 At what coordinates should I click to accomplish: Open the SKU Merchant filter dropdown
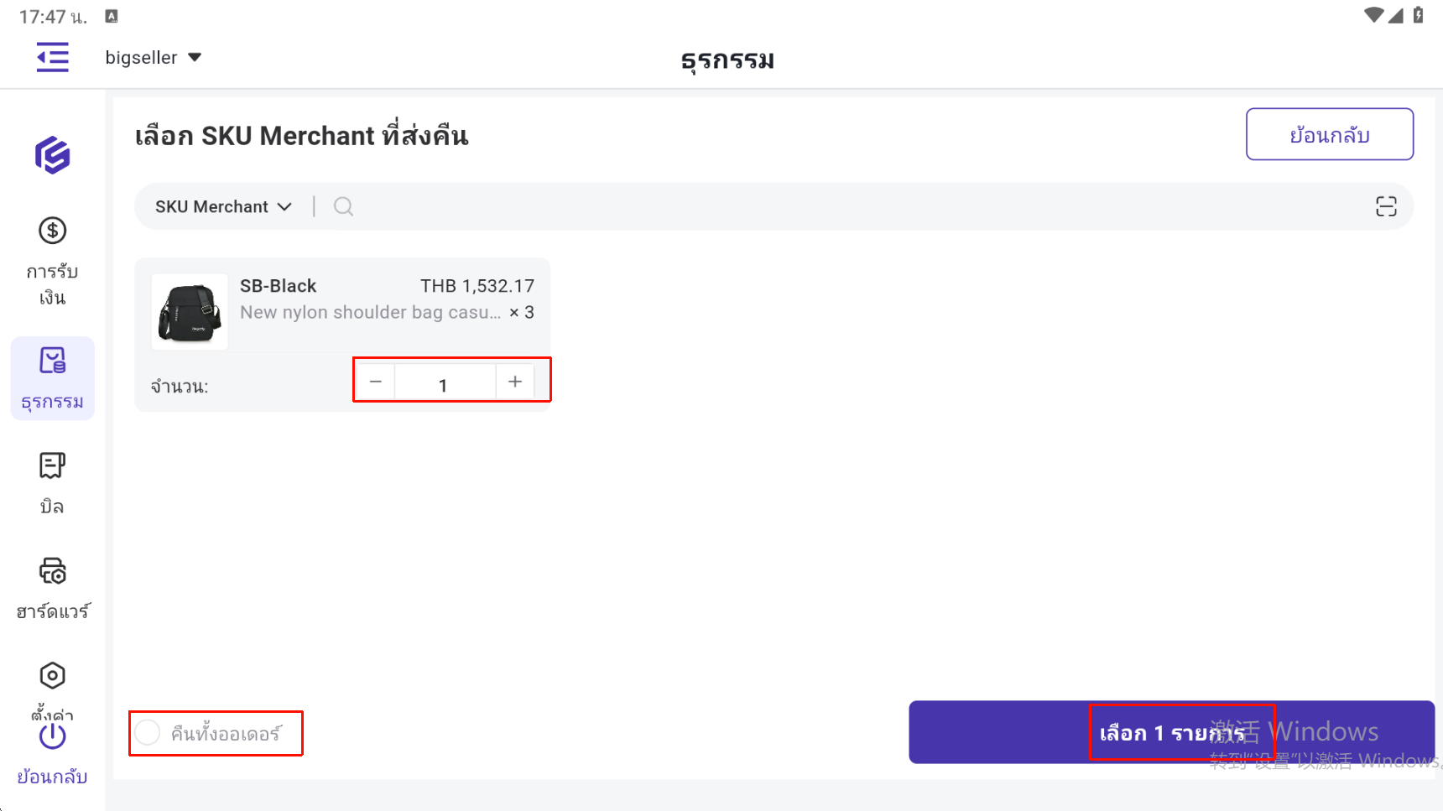(223, 206)
